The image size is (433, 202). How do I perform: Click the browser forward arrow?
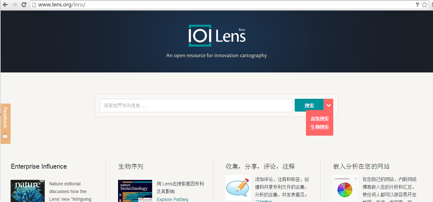[14, 4]
